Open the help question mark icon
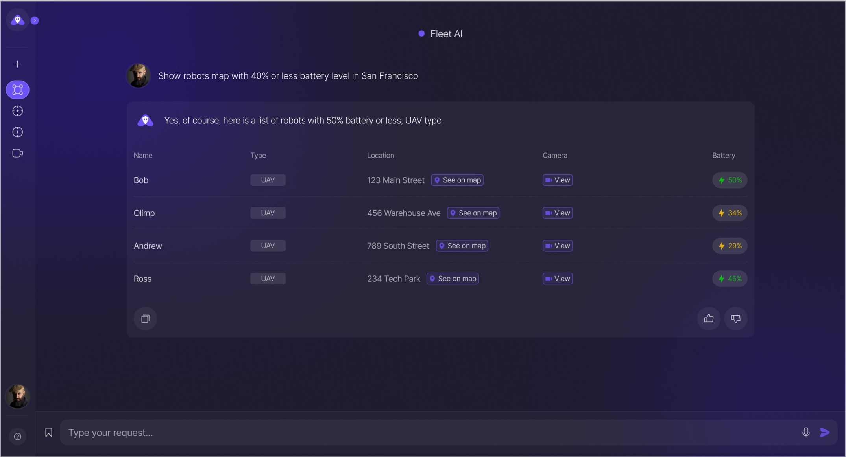 click(x=18, y=436)
